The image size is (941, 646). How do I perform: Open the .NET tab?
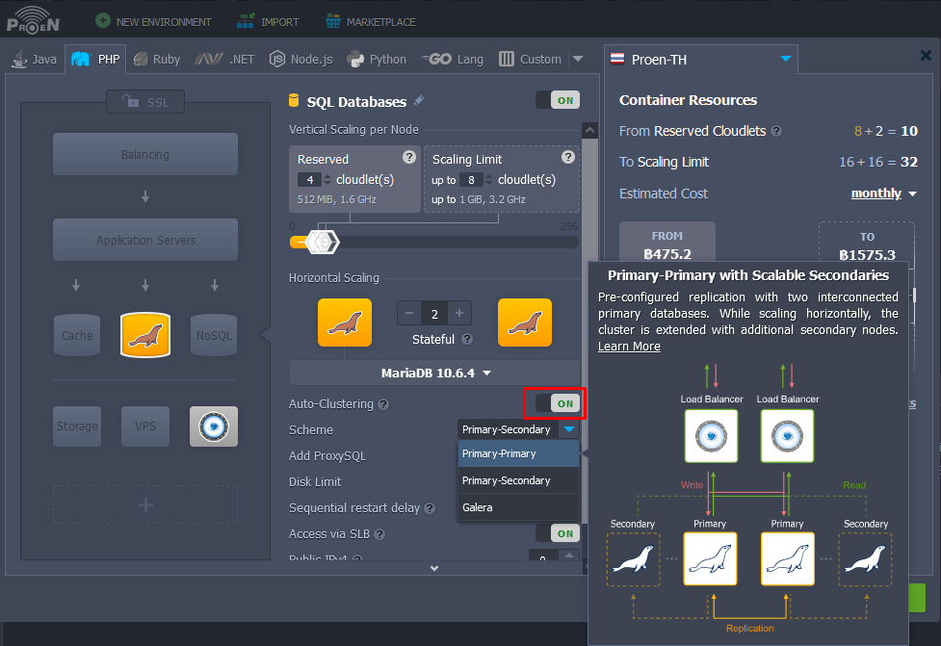[x=225, y=59]
